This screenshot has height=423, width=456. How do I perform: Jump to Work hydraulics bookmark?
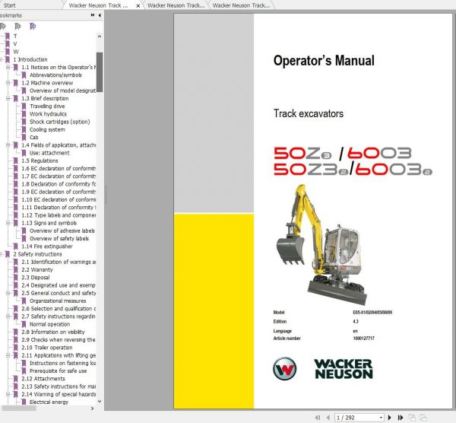coord(48,114)
